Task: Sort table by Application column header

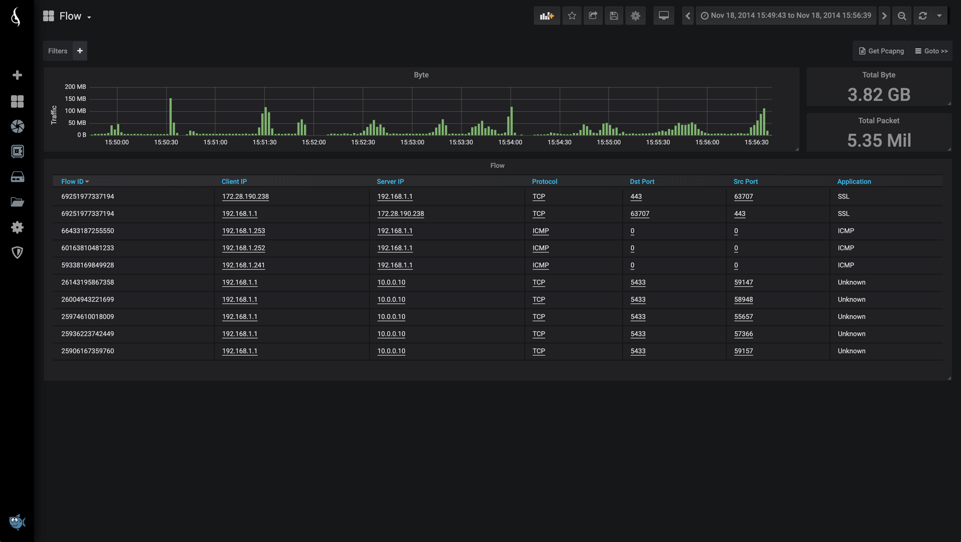Action: (854, 181)
